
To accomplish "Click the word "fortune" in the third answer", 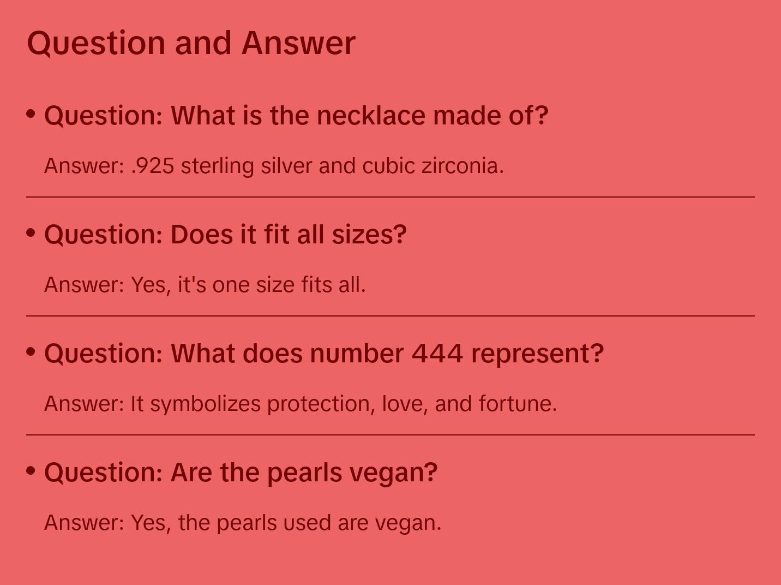I will pos(518,404).
